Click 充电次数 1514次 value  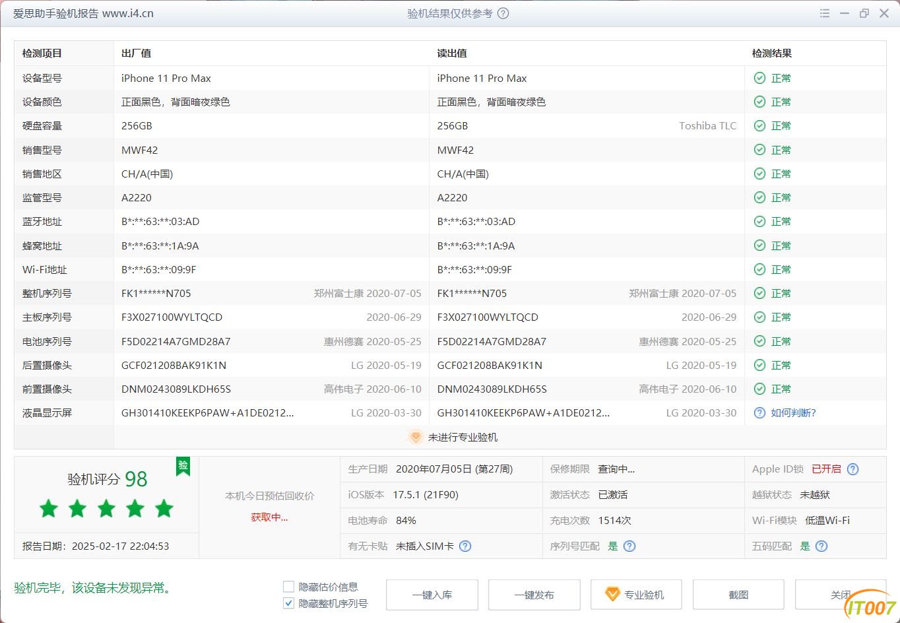[x=615, y=520]
